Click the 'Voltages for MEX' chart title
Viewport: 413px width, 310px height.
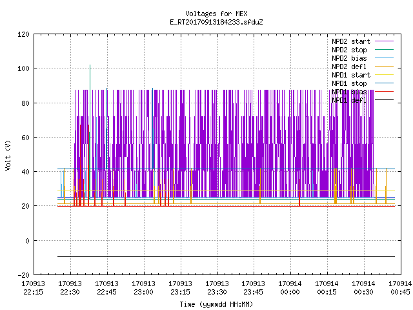click(x=216, y=14)
